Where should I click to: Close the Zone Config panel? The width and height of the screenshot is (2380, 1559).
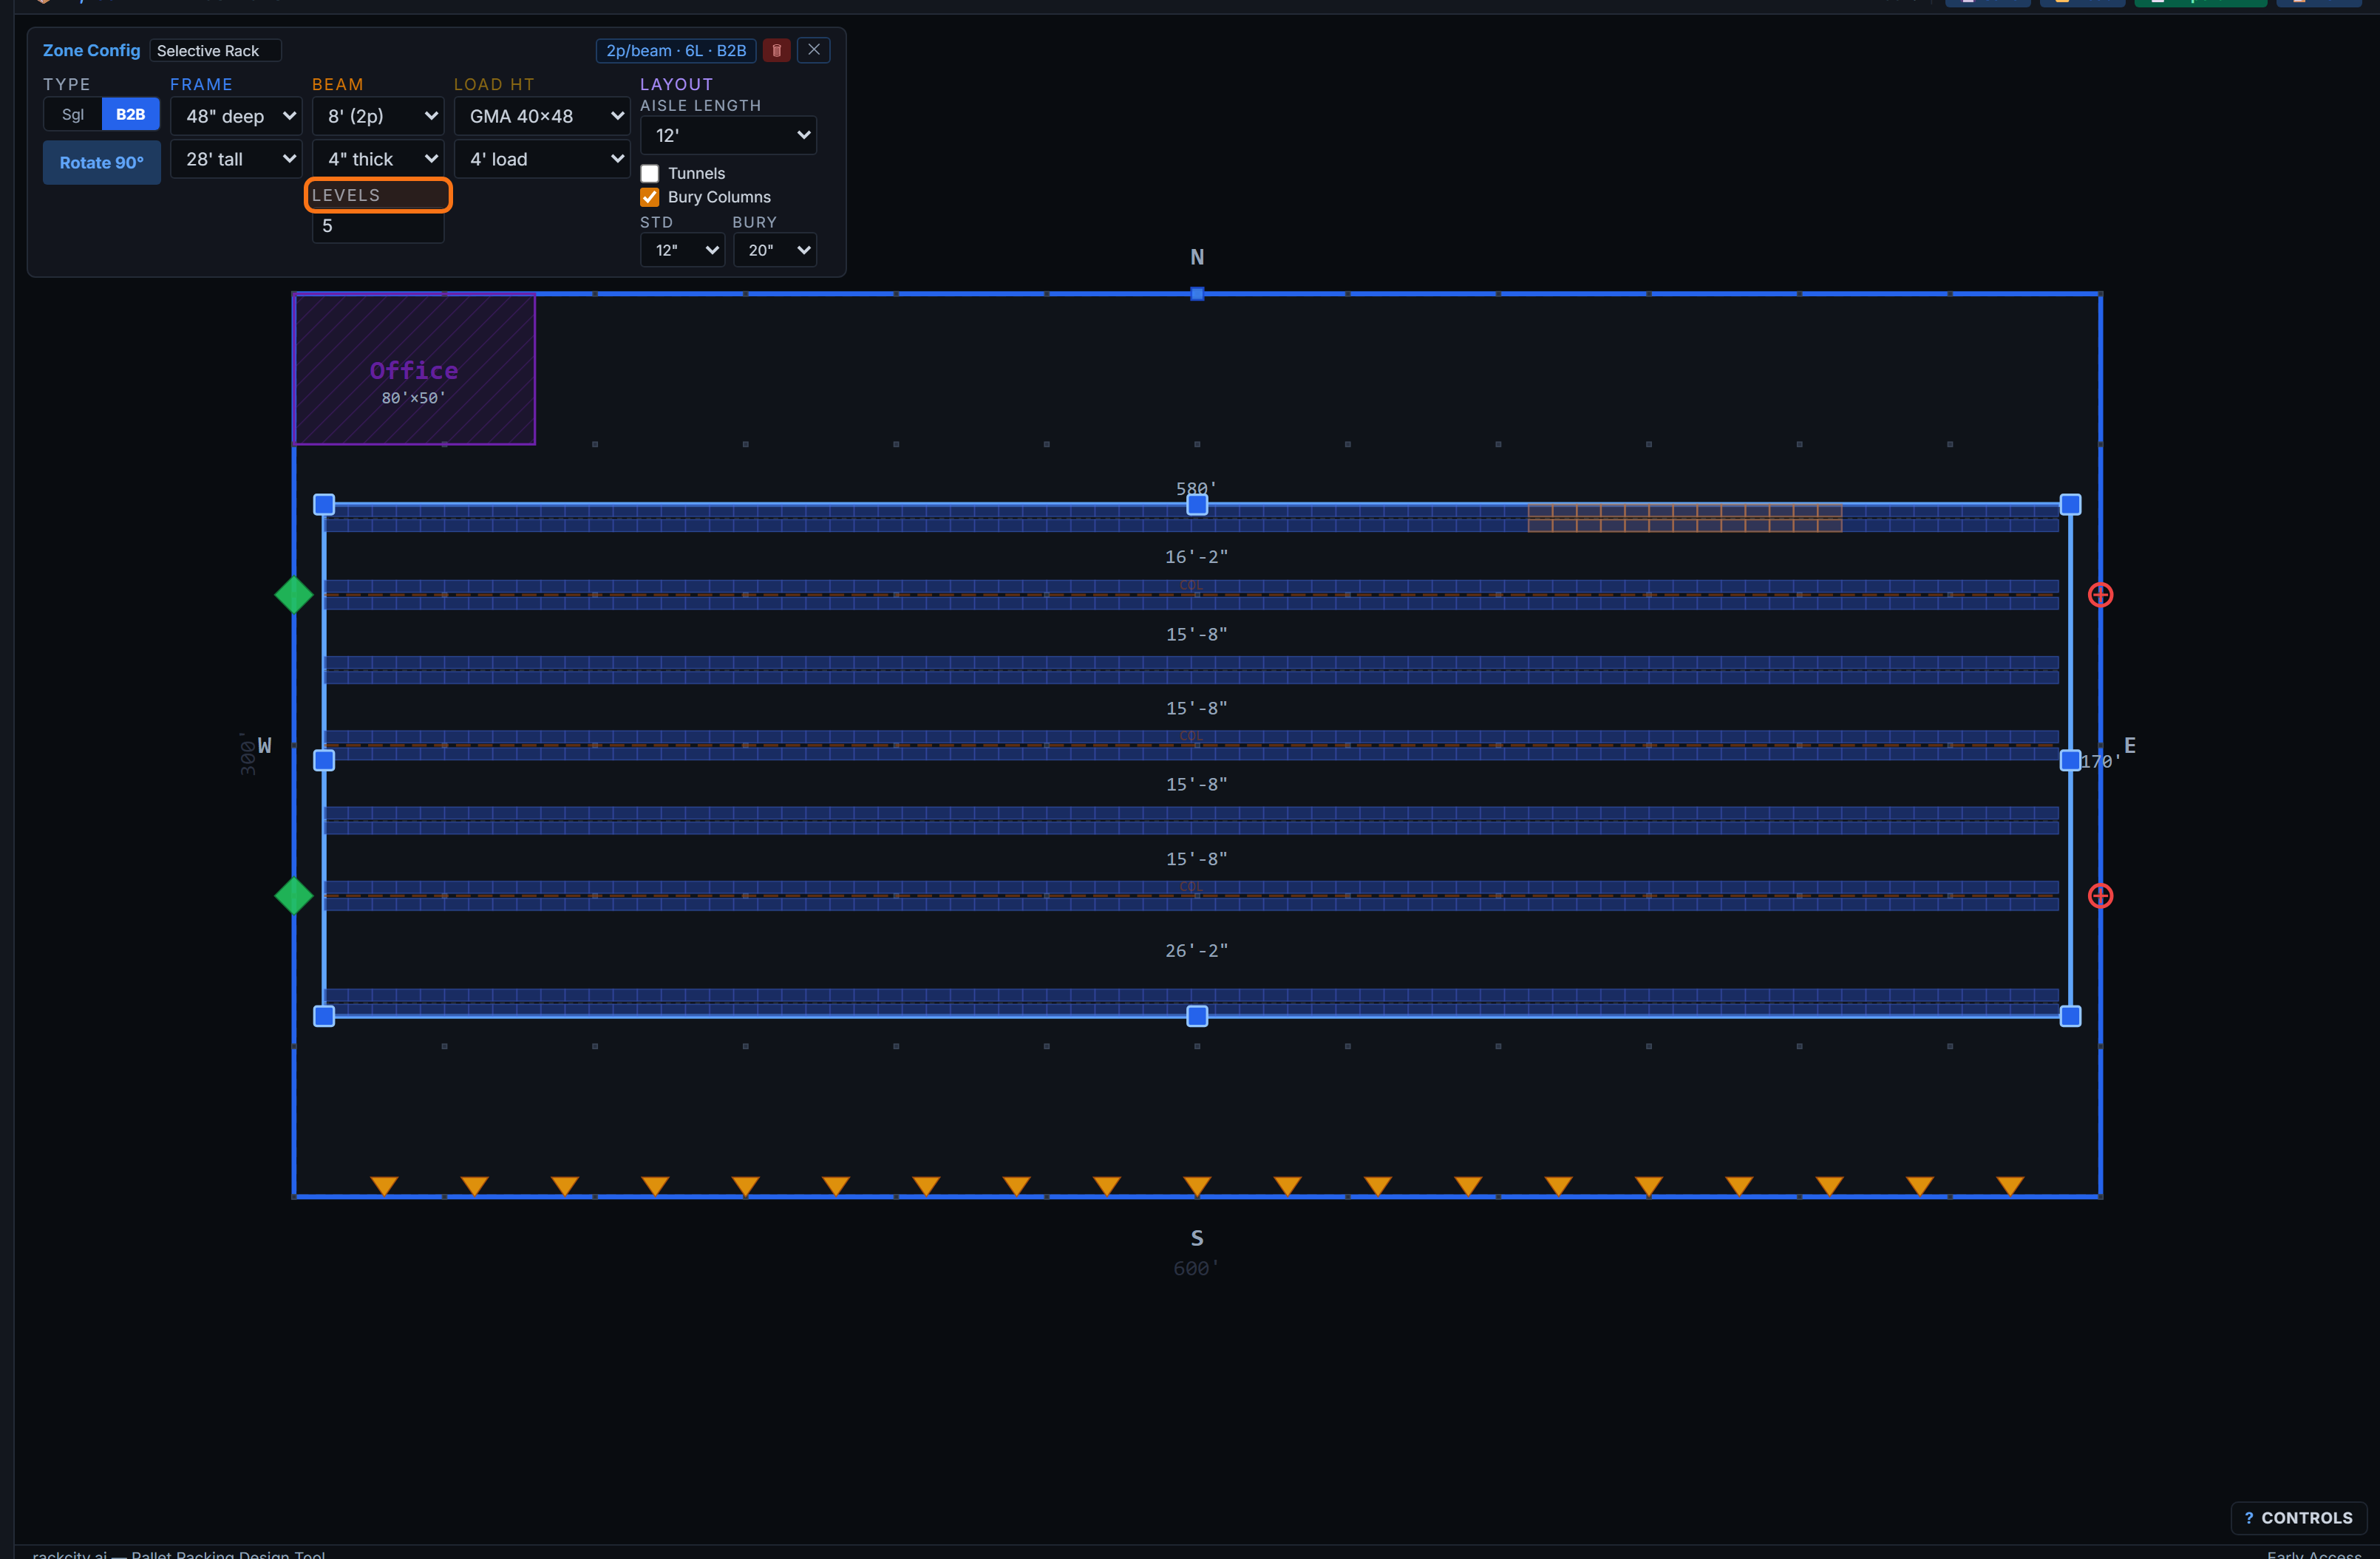click(814, 50)
